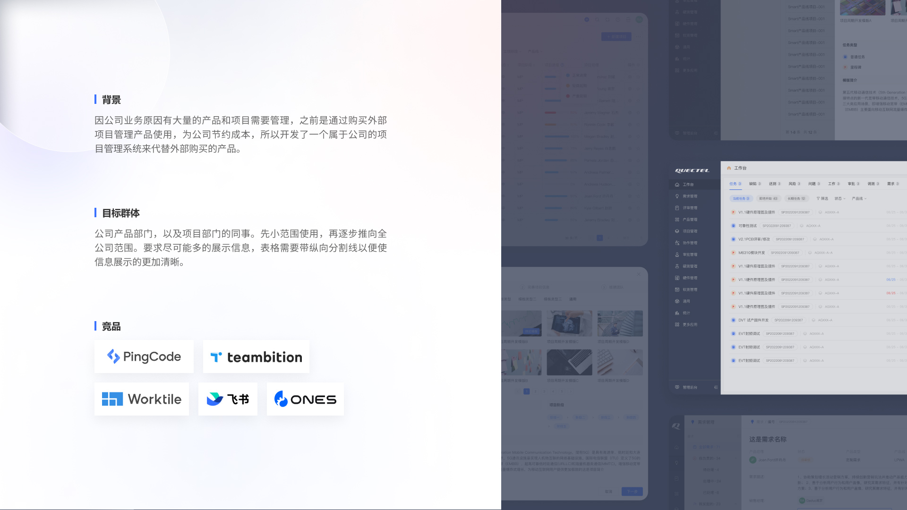Screen dimensions: 907x510
Task: Toggle the 长期任务 12 filter chip
Action: tap(796, 199)
